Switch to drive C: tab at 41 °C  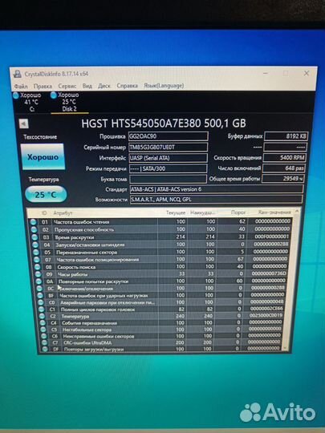tap(27, 102)
